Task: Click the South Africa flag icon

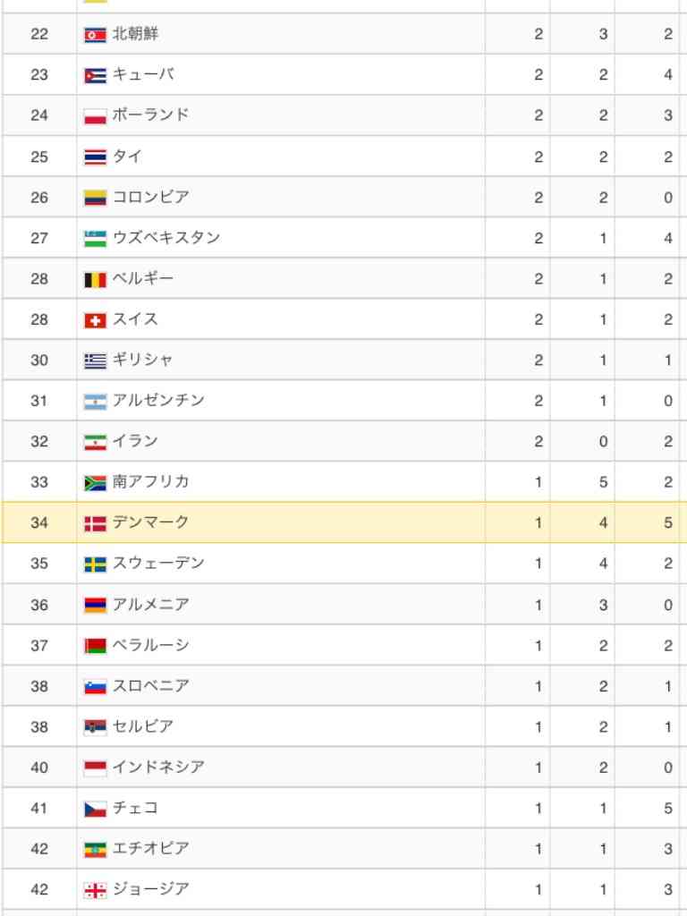Action: [95, 483]
